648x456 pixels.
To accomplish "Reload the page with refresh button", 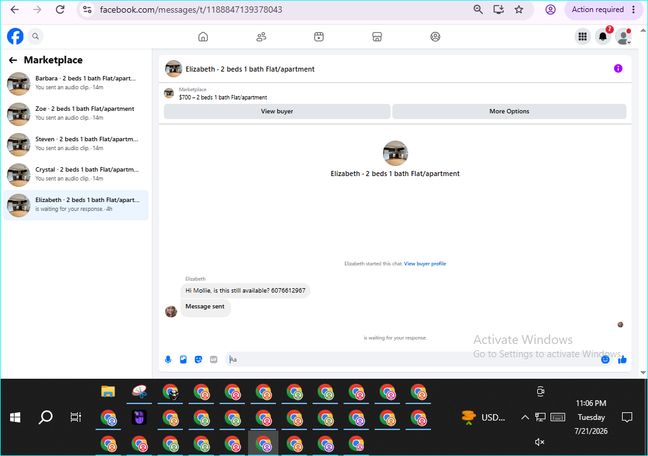I will click(x=60, y=9).
